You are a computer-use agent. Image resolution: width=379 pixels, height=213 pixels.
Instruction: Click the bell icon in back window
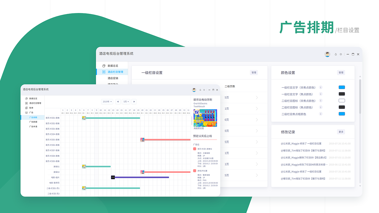336,54
